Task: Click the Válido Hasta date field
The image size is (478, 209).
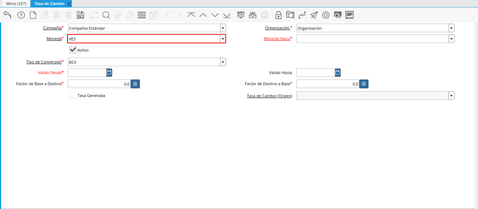Action: click(x=316, y=73)
